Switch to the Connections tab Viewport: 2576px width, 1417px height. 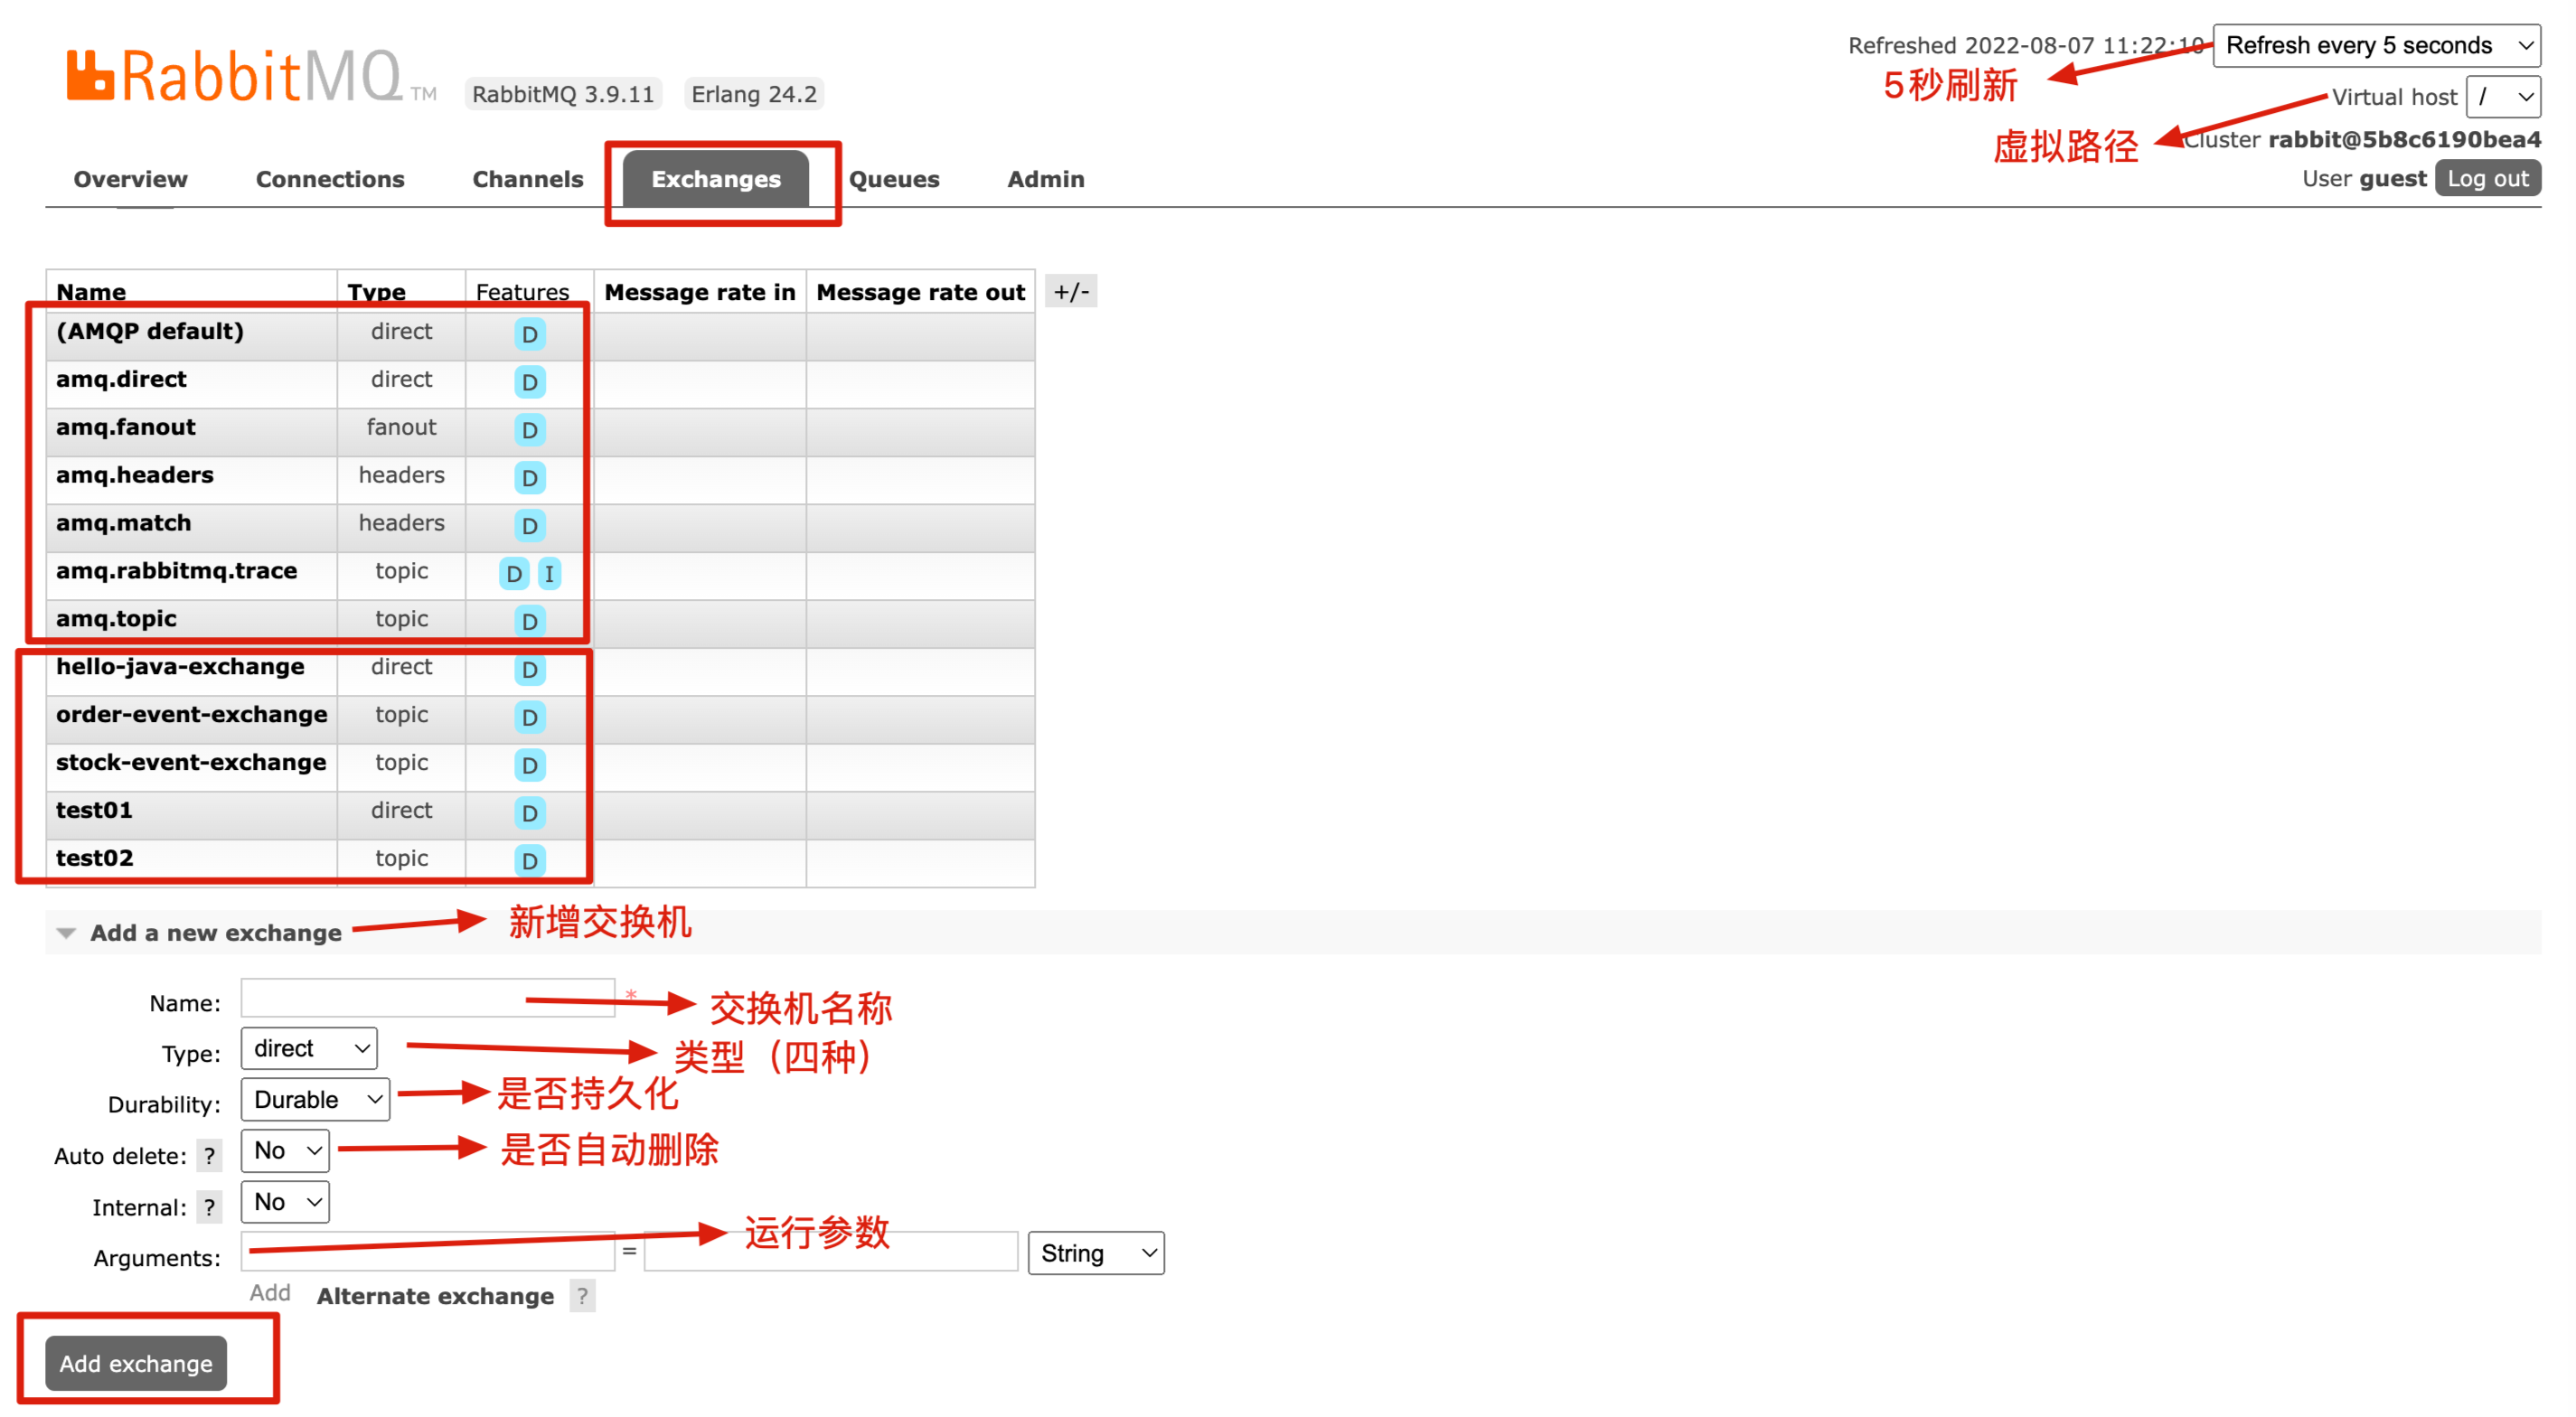pyautogui.click(x=330, y=179)
